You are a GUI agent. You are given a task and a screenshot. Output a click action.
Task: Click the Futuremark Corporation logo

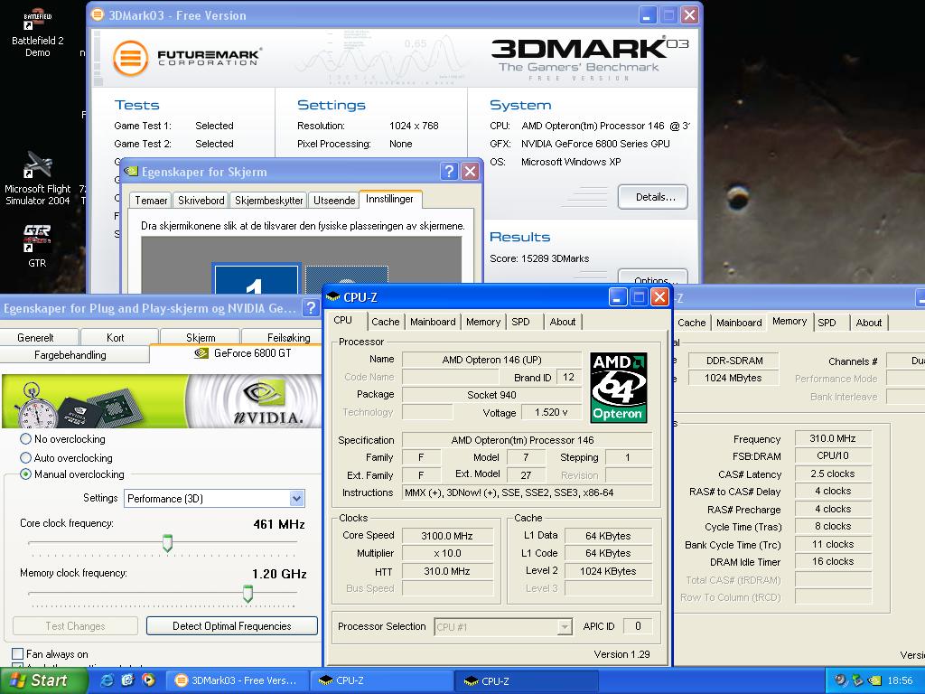(x=187, y=58)
